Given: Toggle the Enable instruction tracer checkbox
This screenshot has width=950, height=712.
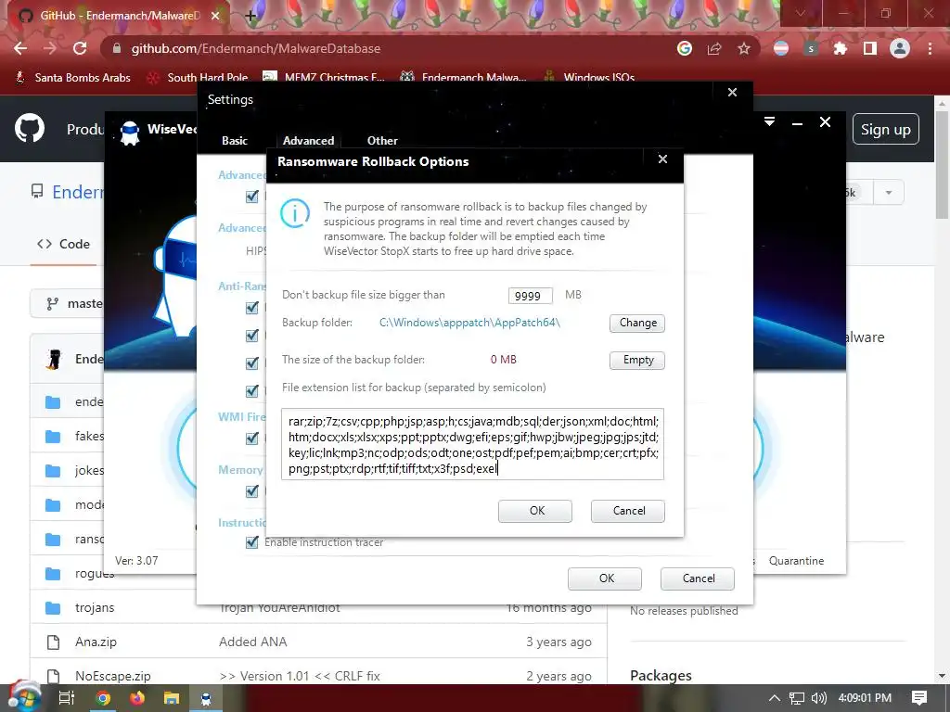Looking at the screenshot, I should coord(252,542).
